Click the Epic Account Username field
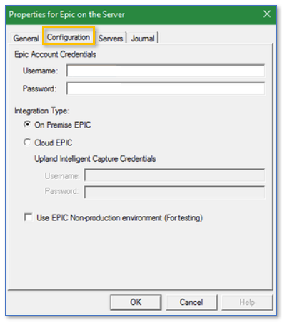 tap(166, 71)
